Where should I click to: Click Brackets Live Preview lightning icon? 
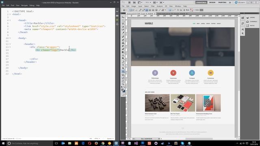pos(117,11)
